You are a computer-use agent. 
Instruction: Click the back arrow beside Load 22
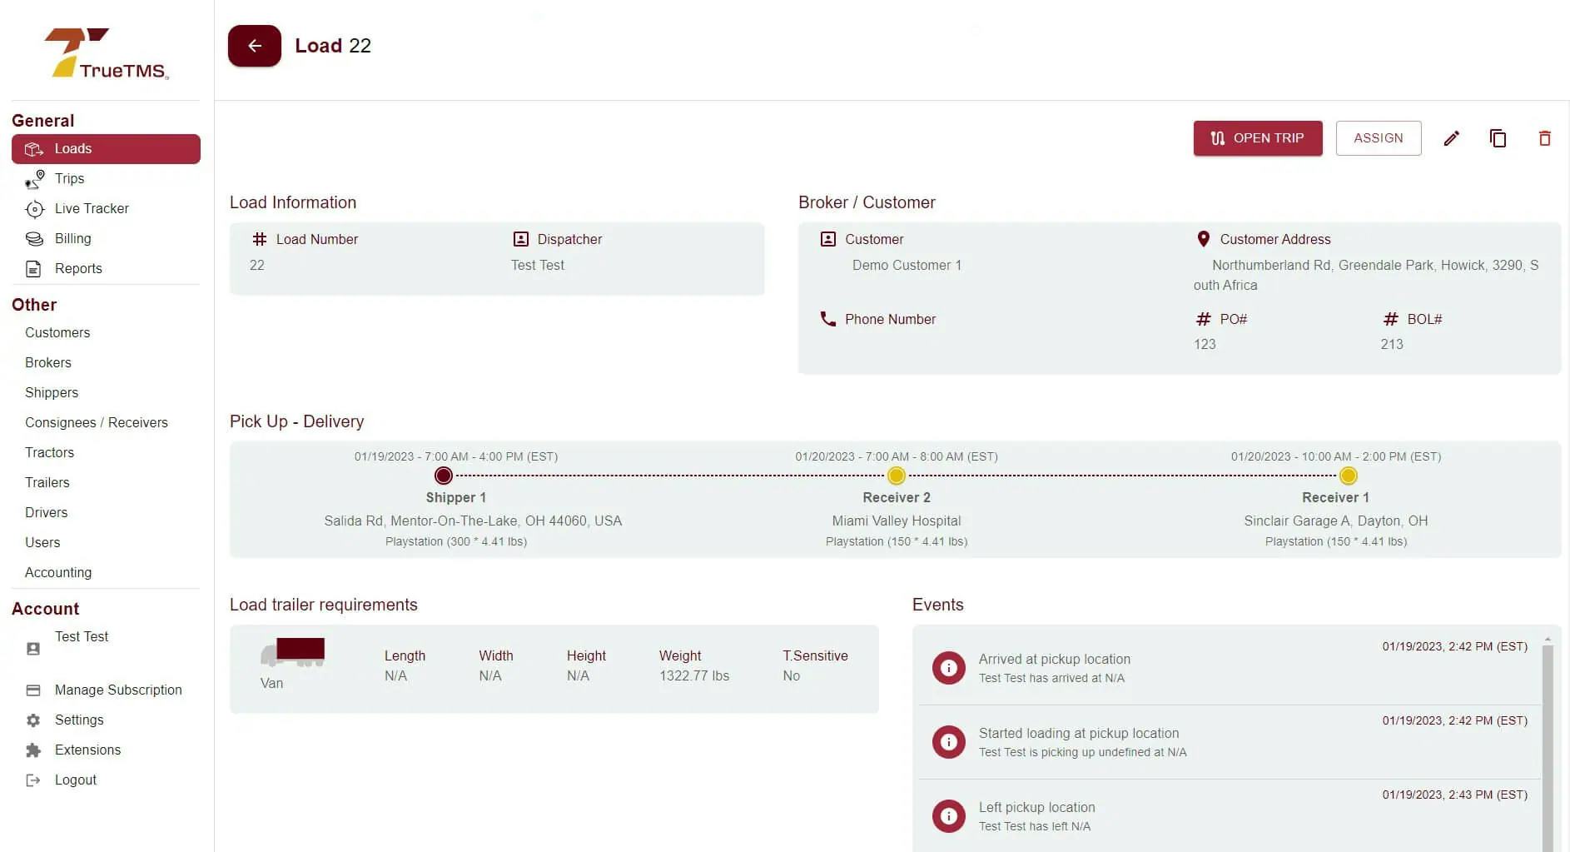click(254, 46)
